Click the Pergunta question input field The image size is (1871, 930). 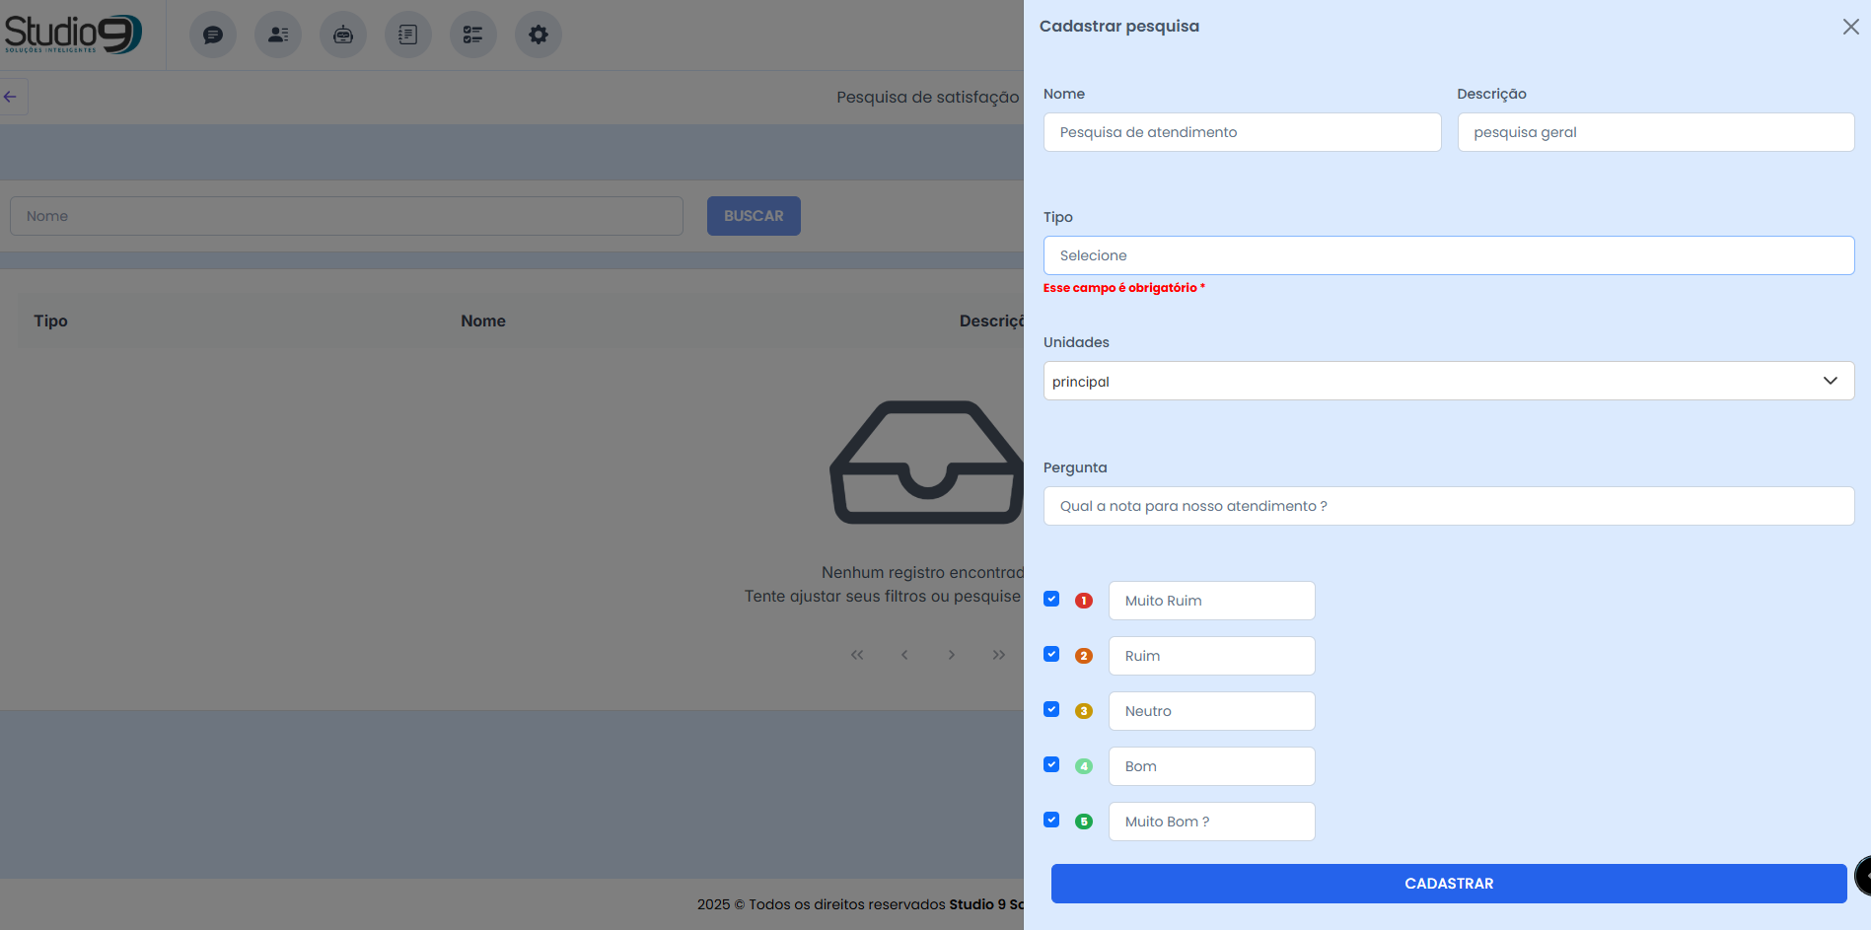tap(1448, 506)
